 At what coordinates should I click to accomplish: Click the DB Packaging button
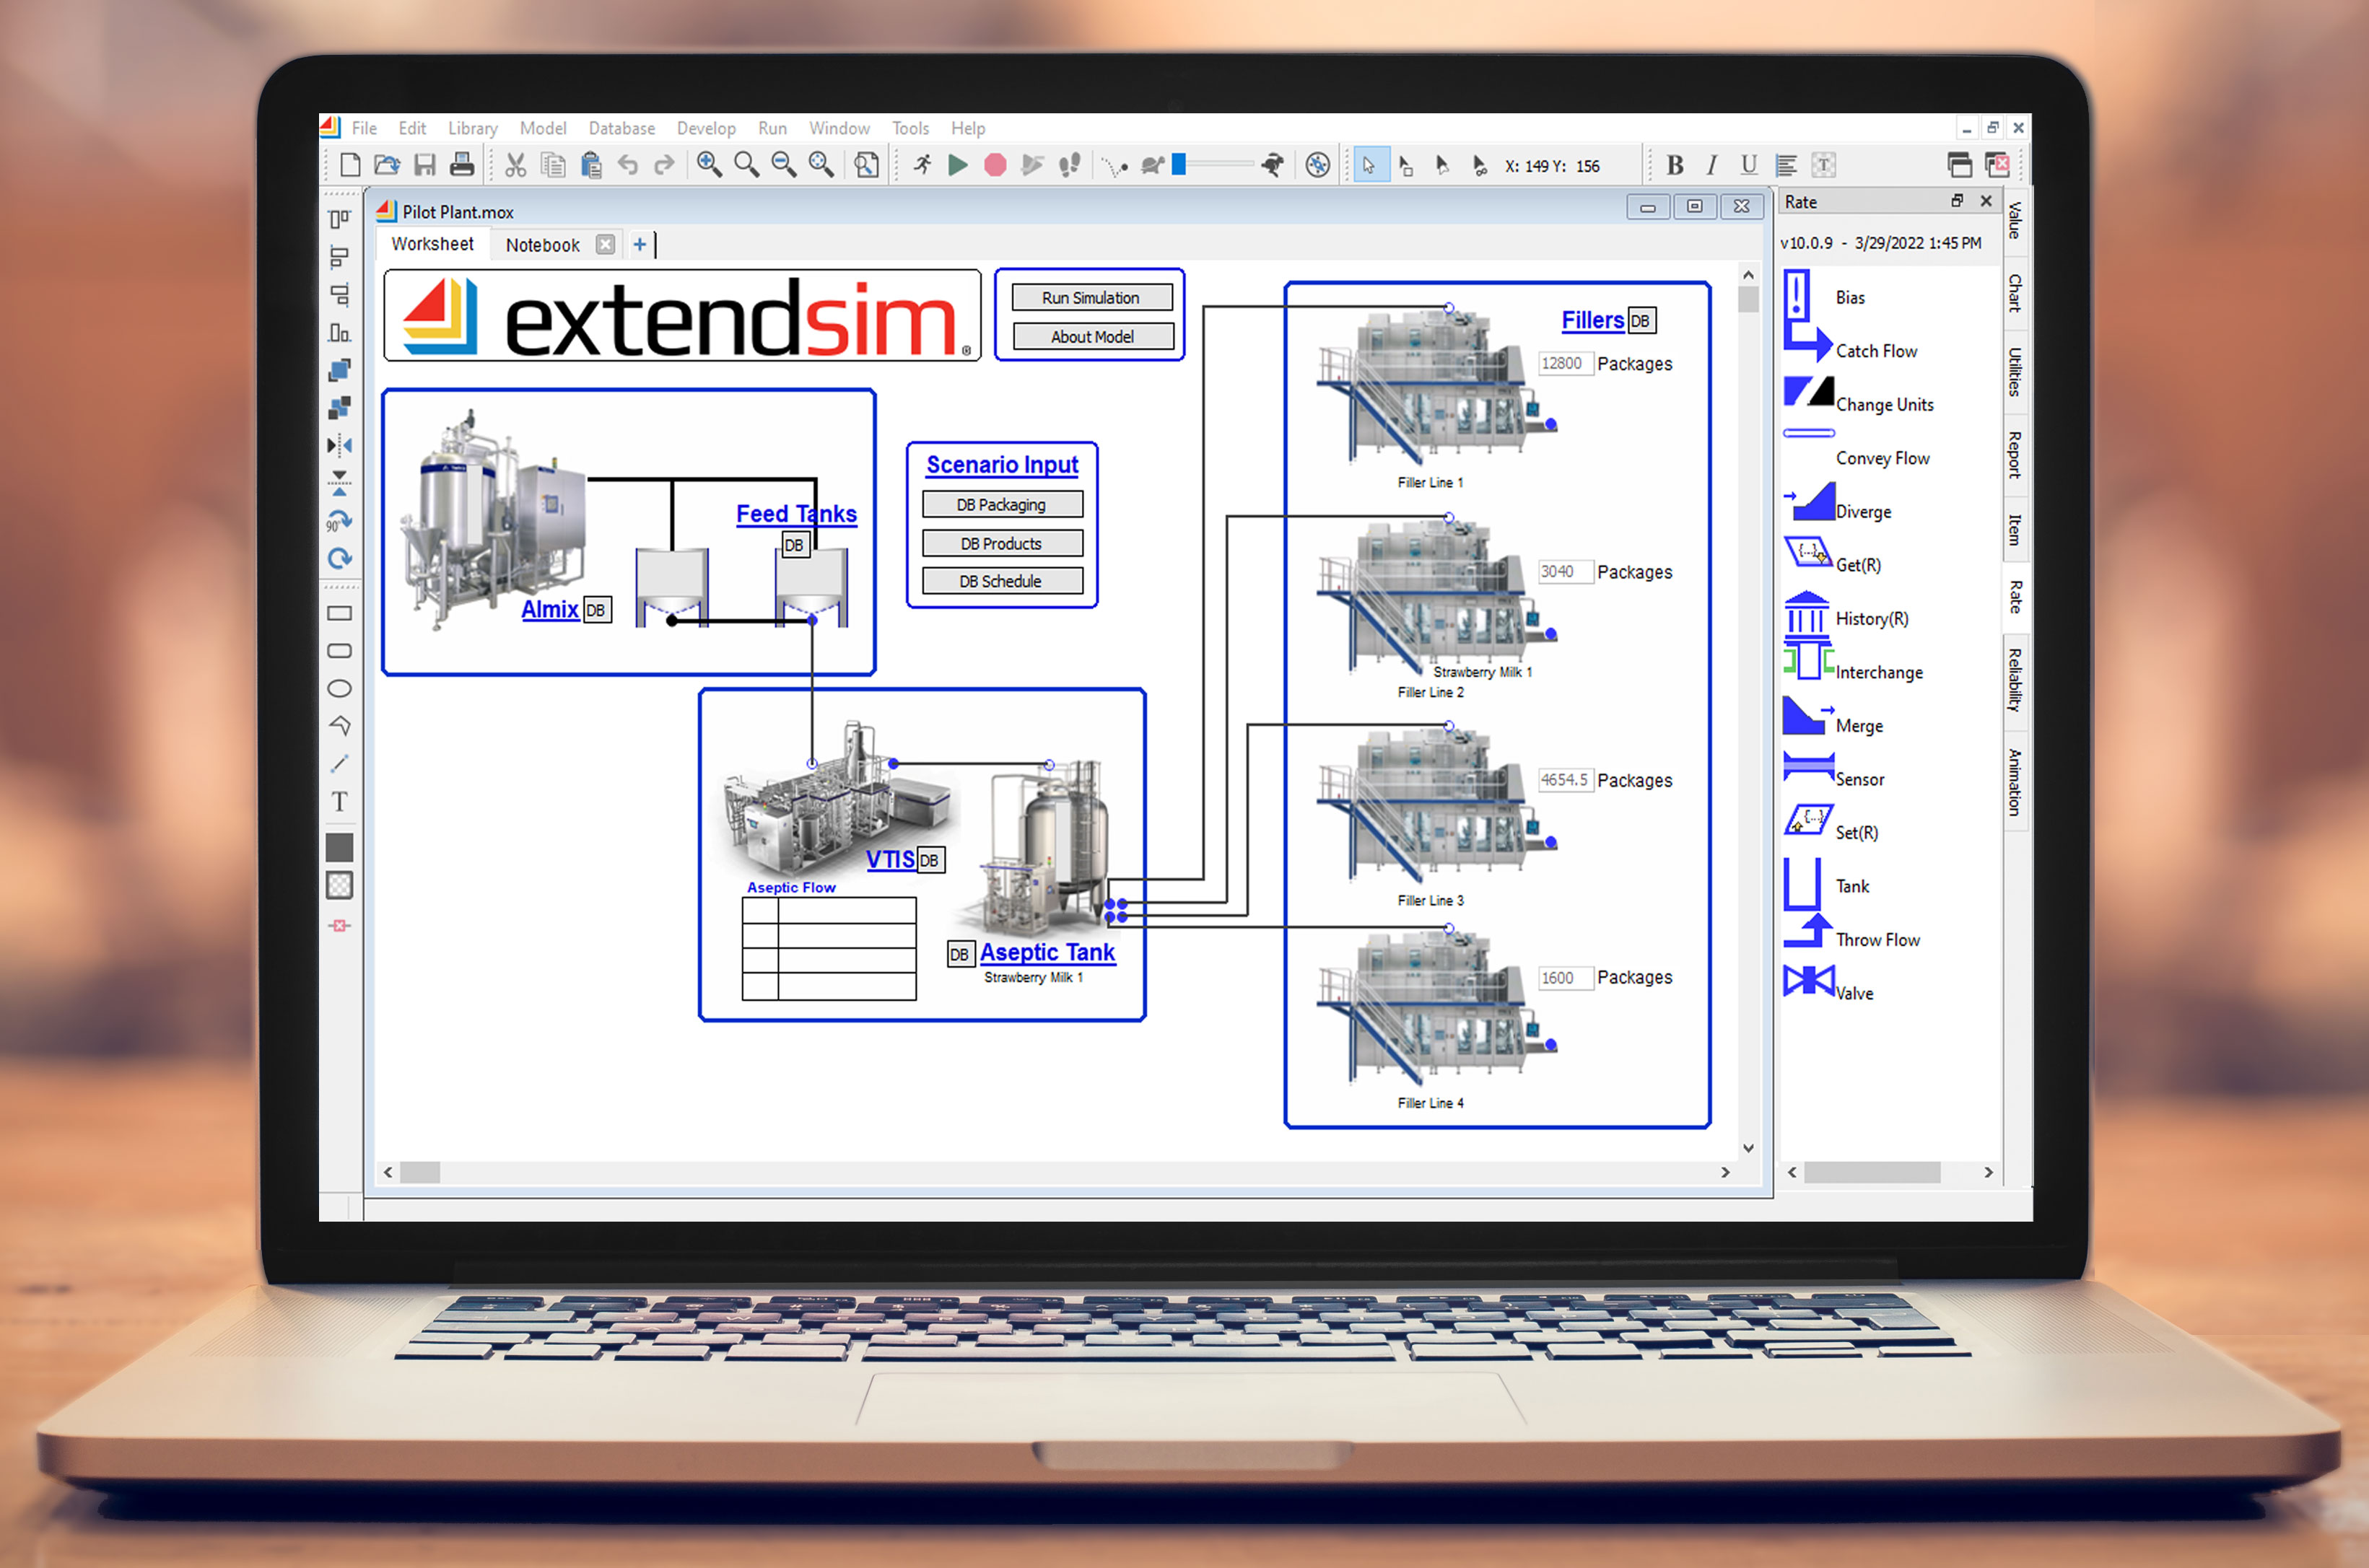pyautogui.click(x=1001, y=505)
